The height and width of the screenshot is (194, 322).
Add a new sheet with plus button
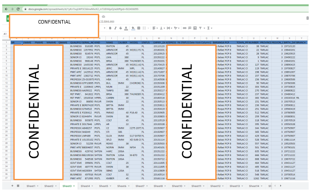(12, 186)
